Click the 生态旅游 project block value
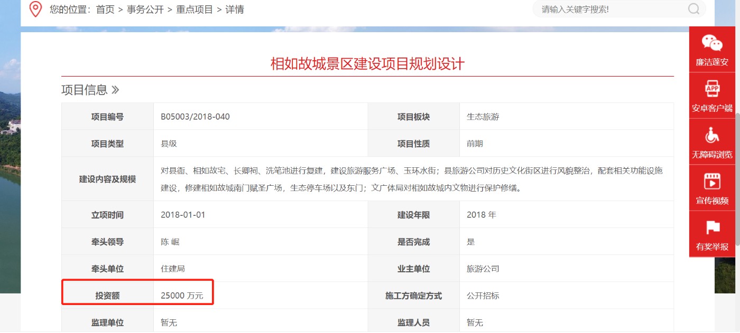Viewport: 740px width, 333px height. click(483, 117)
